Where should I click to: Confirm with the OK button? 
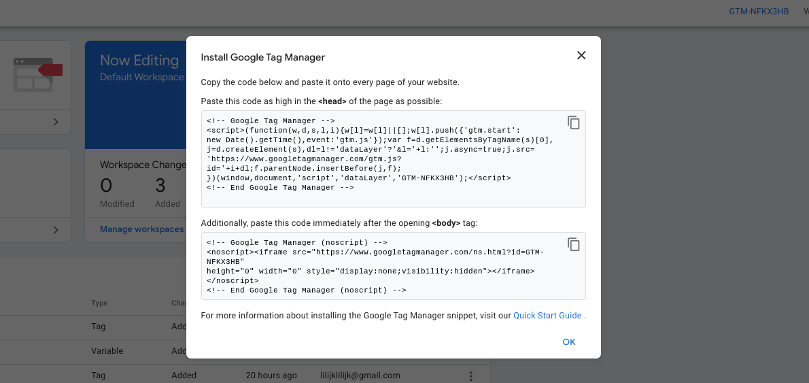(x=569, y=342)
